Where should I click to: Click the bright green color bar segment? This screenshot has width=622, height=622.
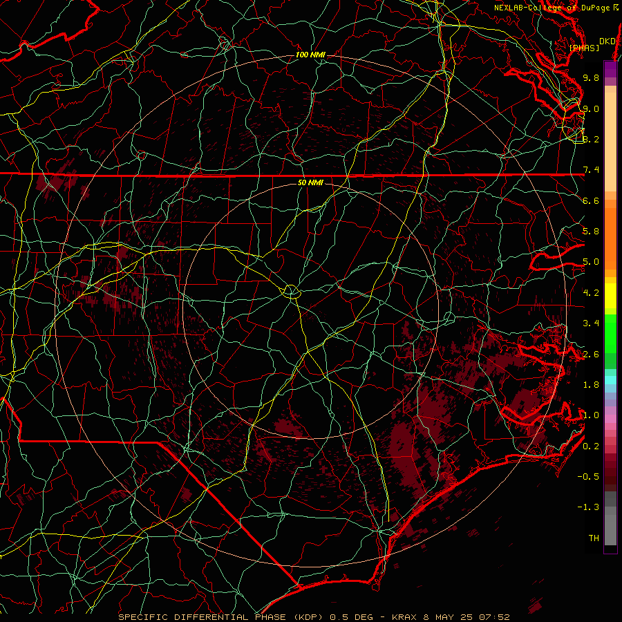click(x=610, y=333)
